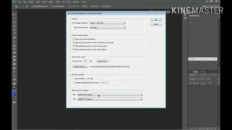Click lock position icon in Layers panel
Image resolution: width=232 pixels, height=130 pixels.
[x=201, y=83]
